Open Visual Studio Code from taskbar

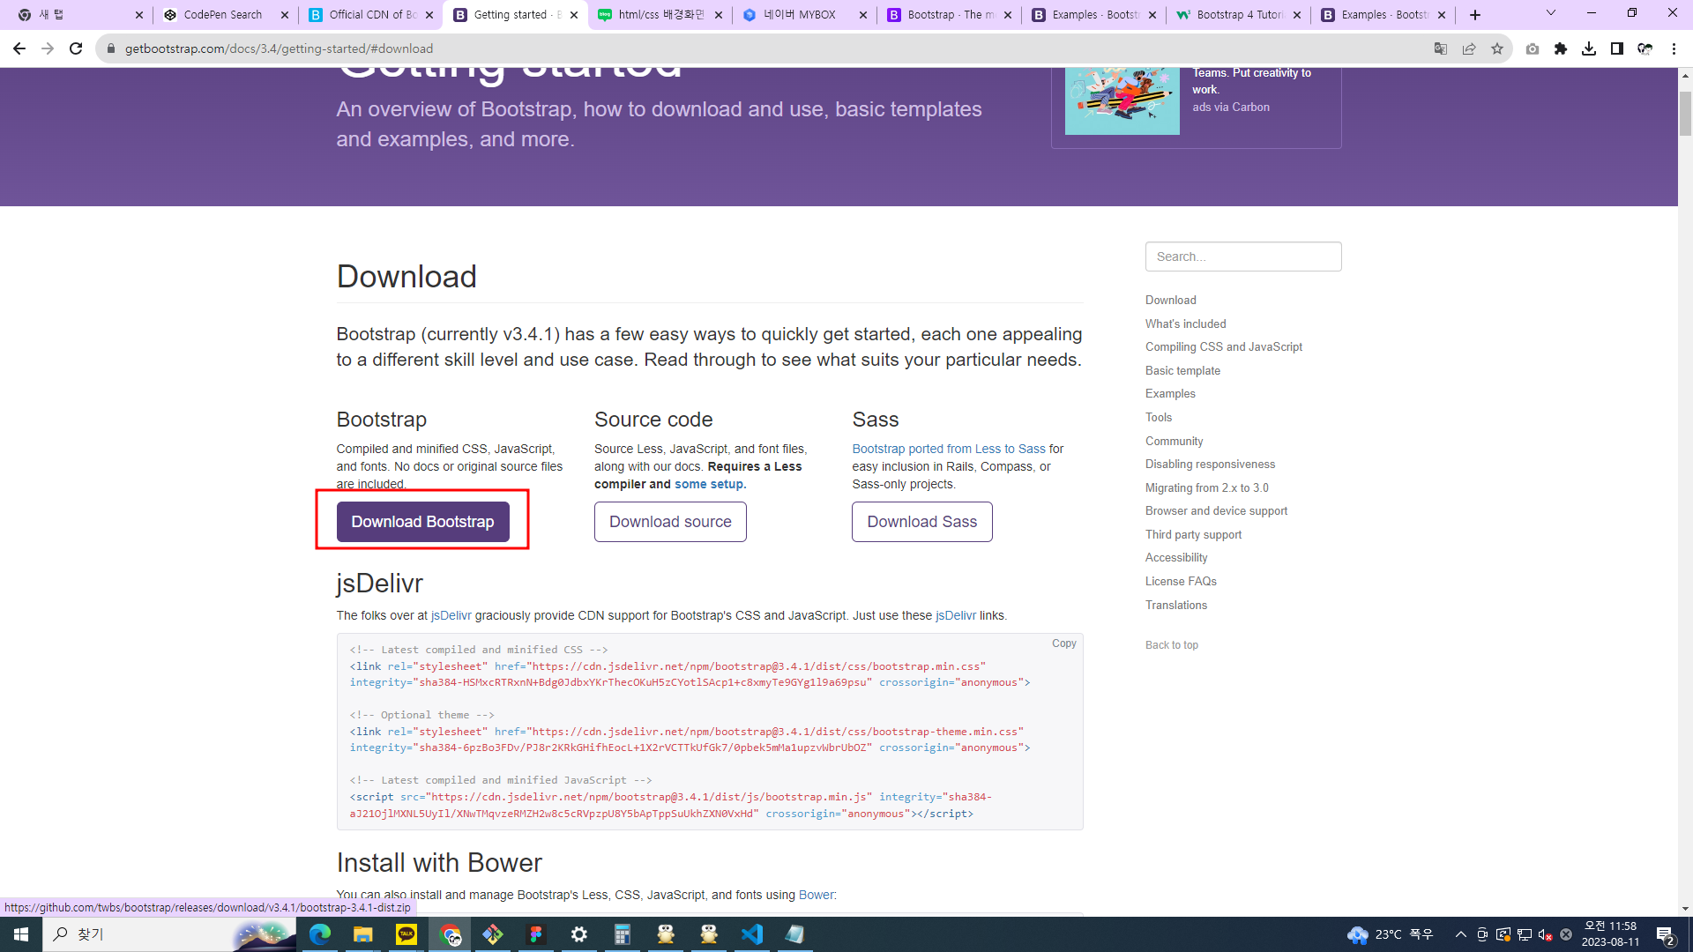752,934
